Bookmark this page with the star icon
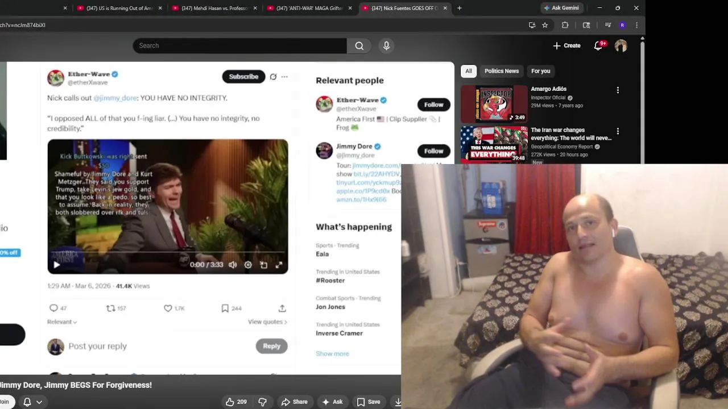Screen dimensions: 728x409 pyautogui.click(x=545, y=25)
